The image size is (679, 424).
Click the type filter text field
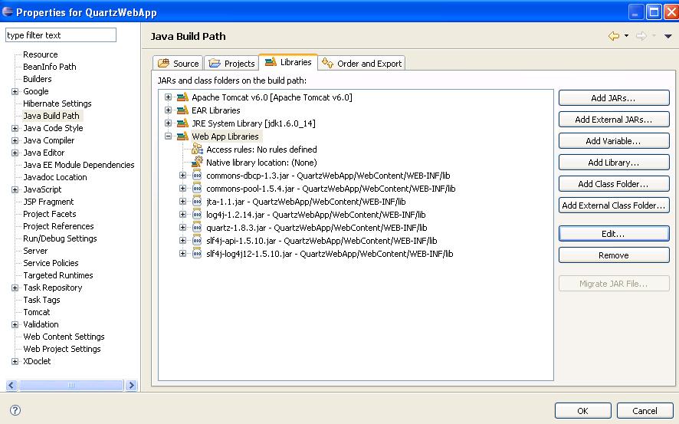[x=61, y=35]
